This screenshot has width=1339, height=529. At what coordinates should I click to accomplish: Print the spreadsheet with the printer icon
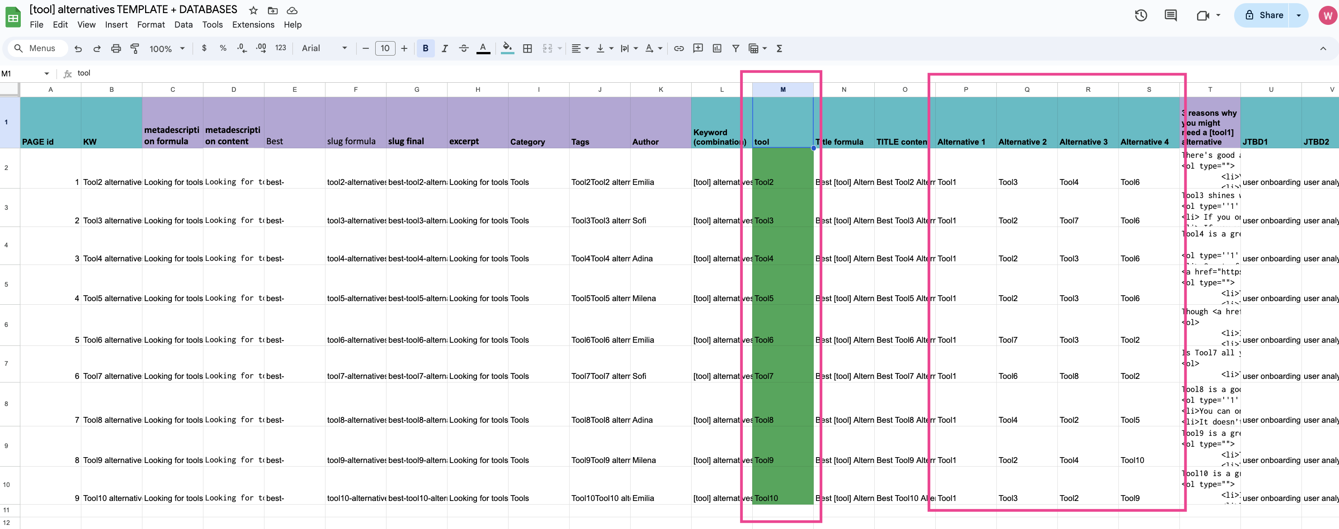pos(116,48)
